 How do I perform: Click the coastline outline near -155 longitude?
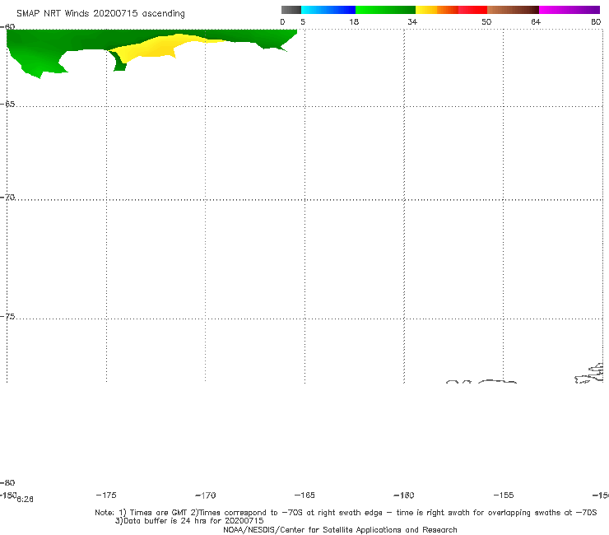(x=497, y=382)
